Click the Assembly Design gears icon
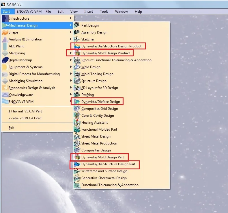The image size is (228, 213). (77, 32)
